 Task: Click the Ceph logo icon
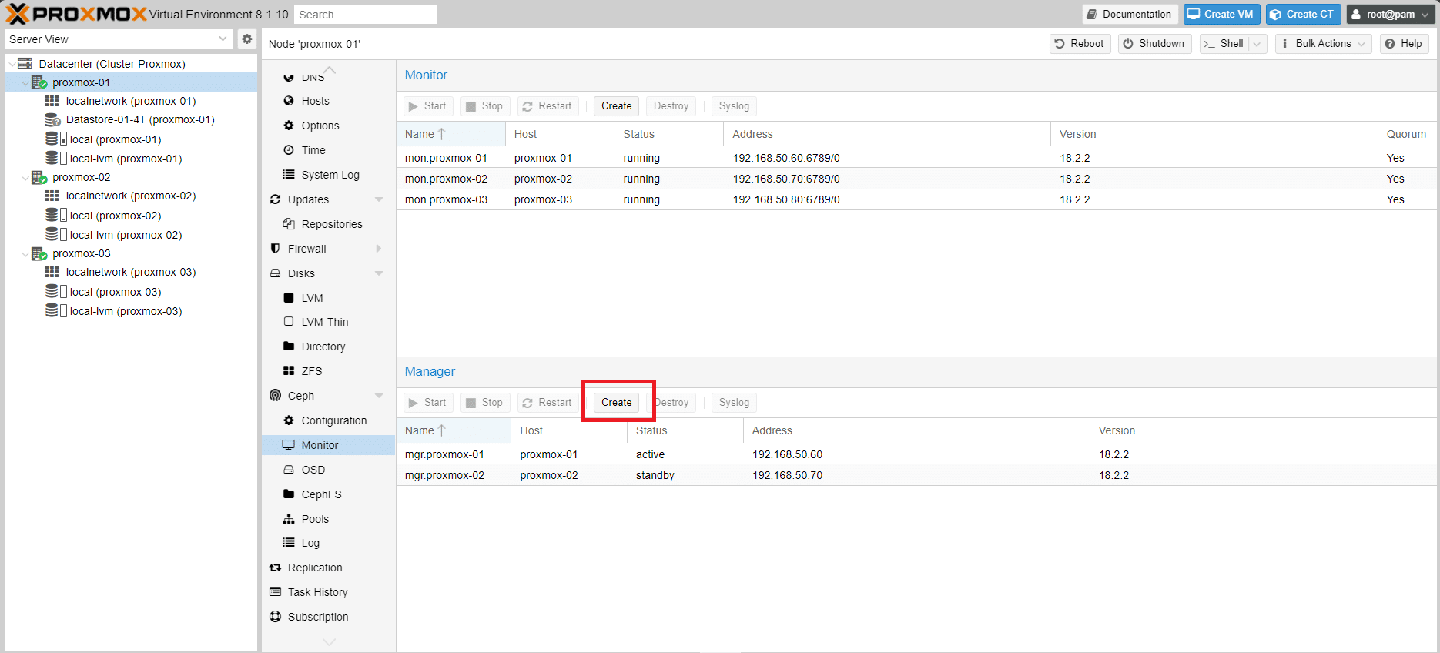click(x=275, y=396)
